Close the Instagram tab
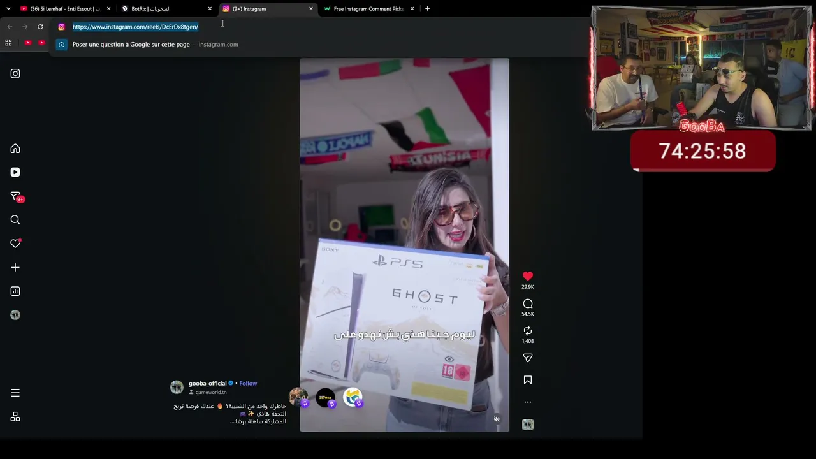The image size is (816, 459). 311,9
